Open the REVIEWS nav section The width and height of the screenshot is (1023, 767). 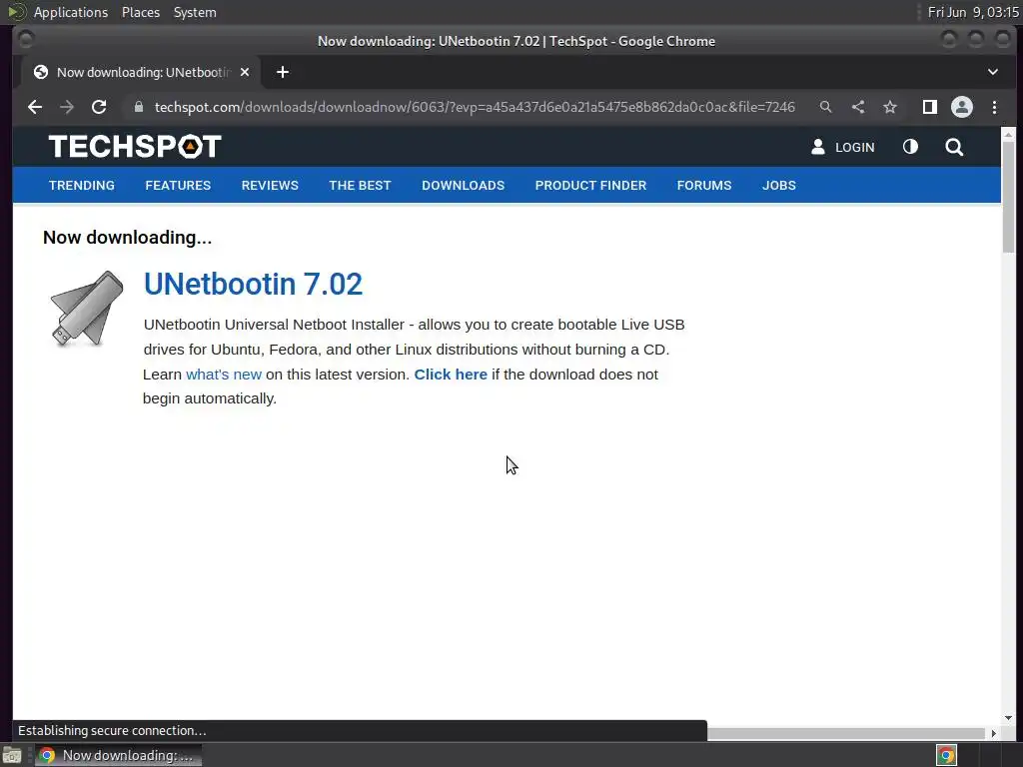[270, 185]
